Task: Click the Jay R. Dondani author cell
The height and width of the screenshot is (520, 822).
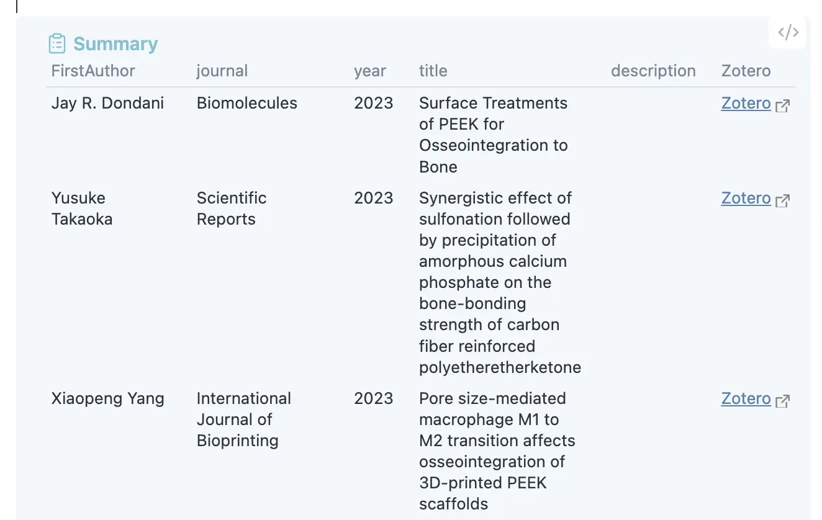Action: [x=107, y=103]
